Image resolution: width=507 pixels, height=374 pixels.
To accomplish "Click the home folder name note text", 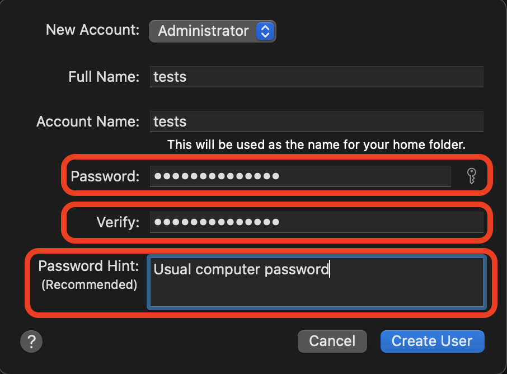I will click(x=316, y=145).
